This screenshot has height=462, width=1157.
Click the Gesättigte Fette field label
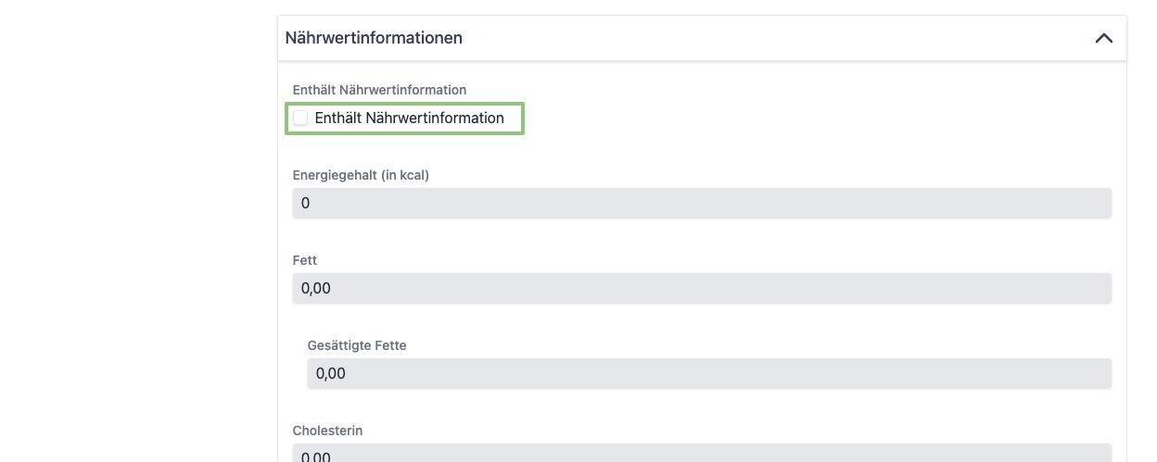(x=357, y=345)
